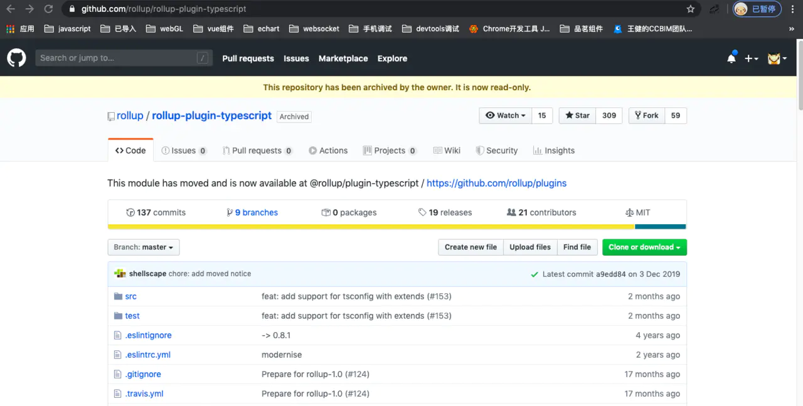The image size is (803, 406).
Task: Open the Chrome开发工具 bookmark
Action: point(509,29)
